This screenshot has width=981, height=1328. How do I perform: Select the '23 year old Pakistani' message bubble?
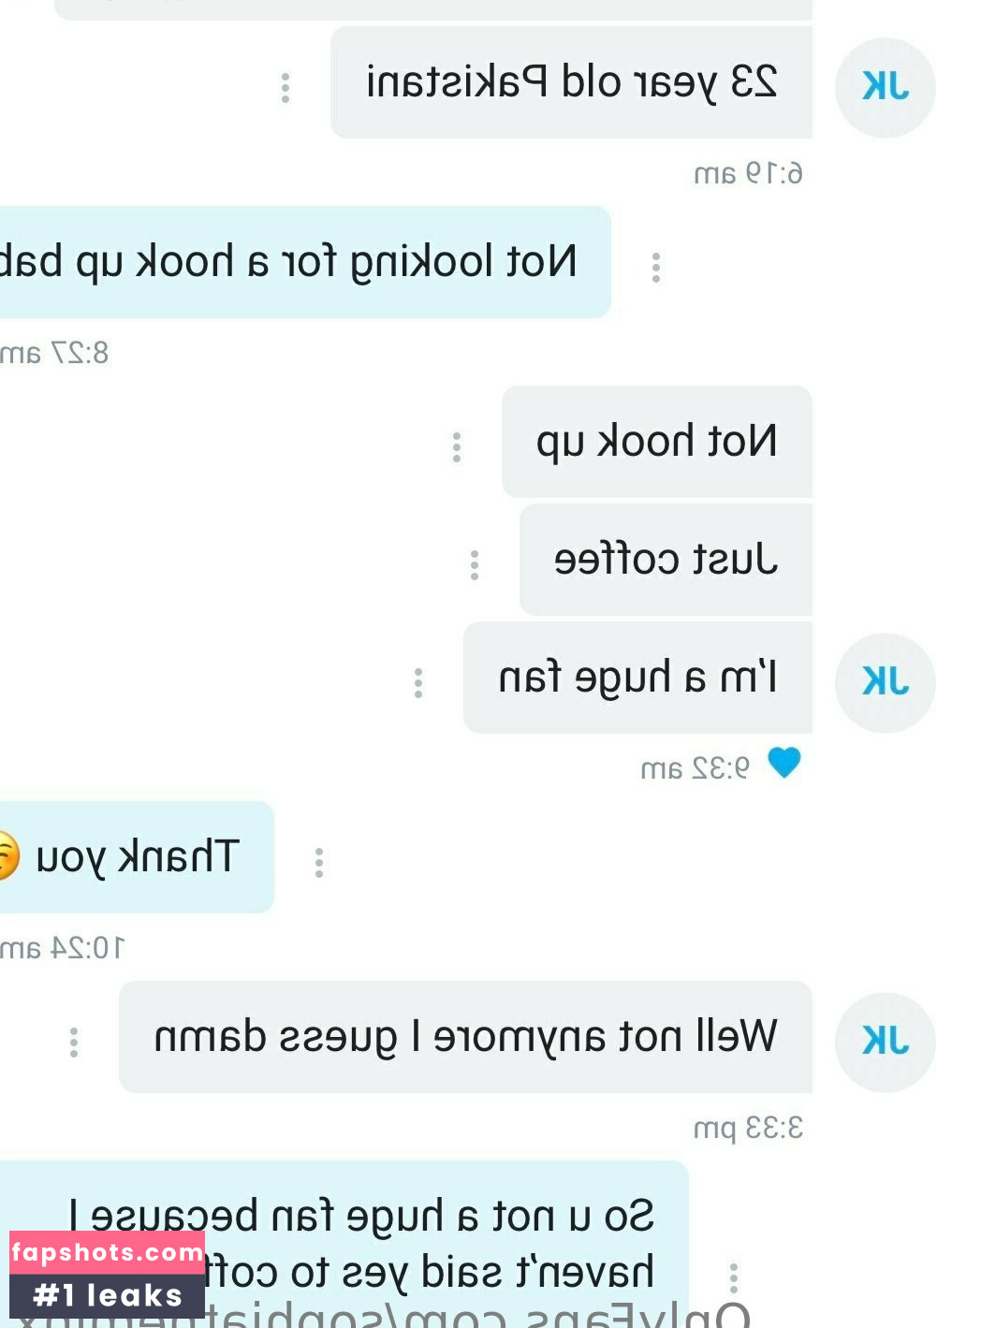[571, 82]
